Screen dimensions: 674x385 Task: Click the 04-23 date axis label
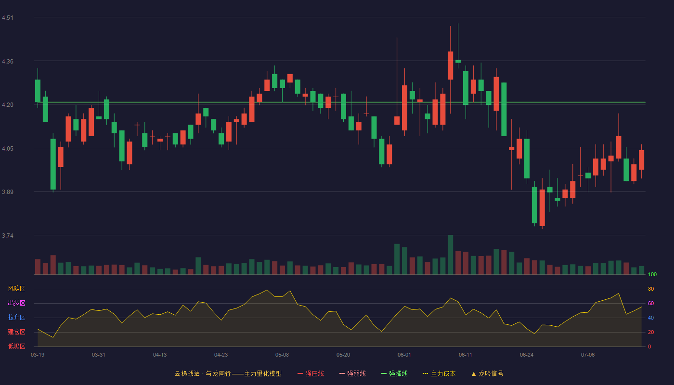(221, 355)
